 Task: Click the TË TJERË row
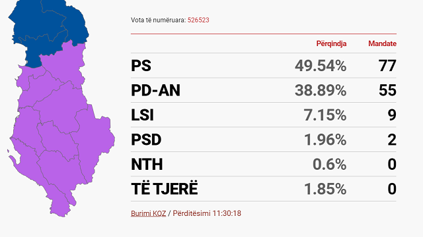click(x=264, y=189)
